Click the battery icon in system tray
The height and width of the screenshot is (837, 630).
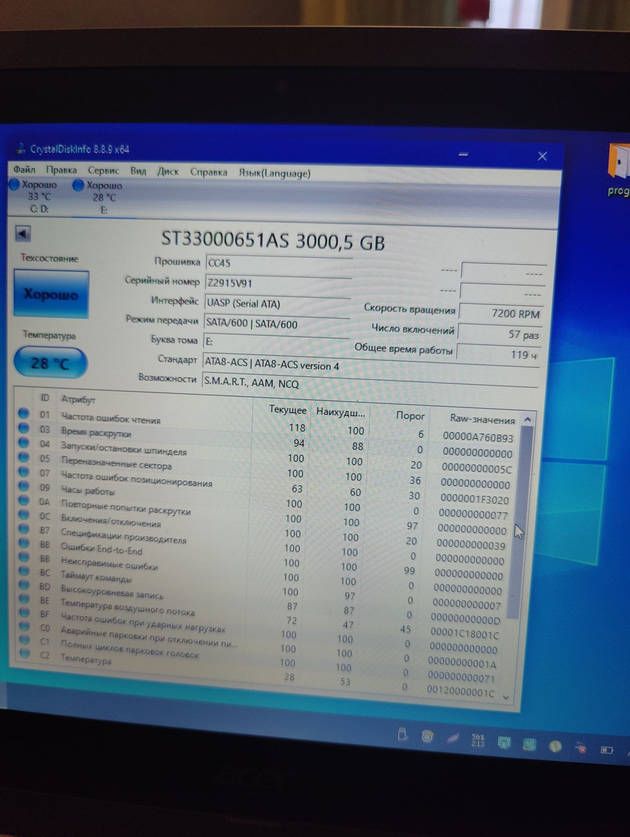(607, 750)
